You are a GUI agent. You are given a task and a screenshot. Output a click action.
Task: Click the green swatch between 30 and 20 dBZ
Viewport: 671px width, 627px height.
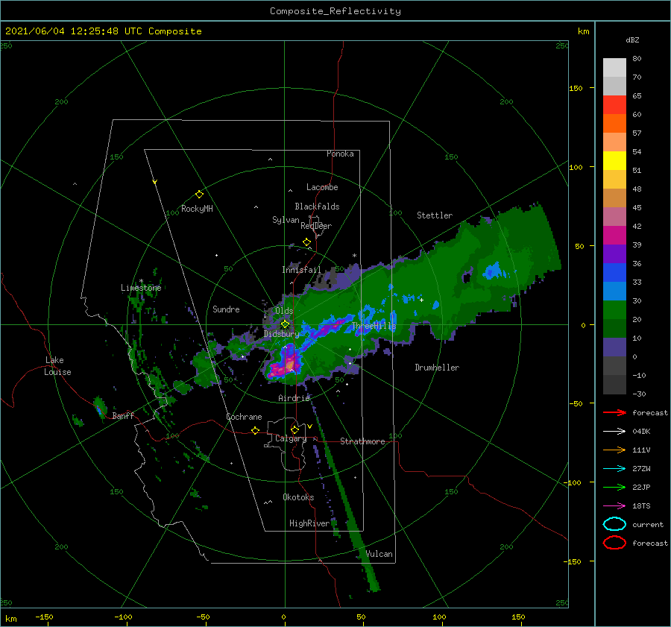(x=614, y=310)
